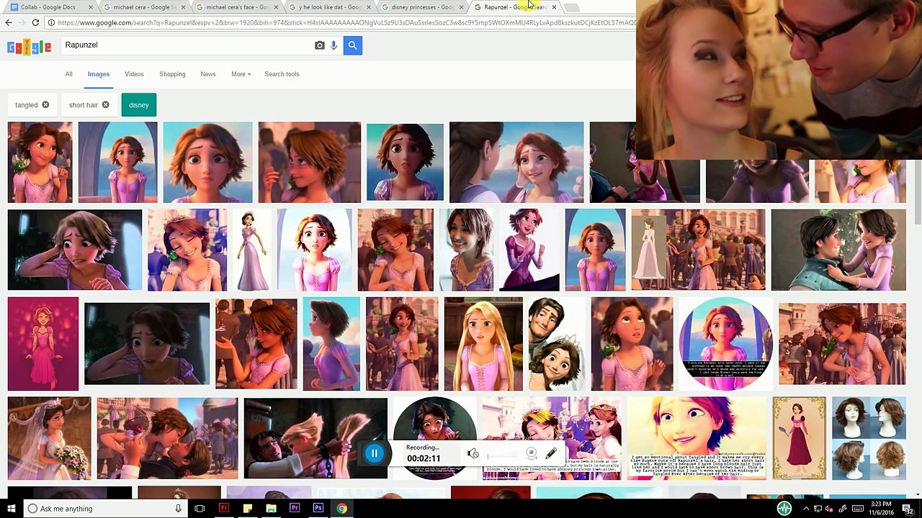Image resolution: width=922 pixels, height=518 pixels.
Task: Click the recorder pencil annotation icon
Action: 551,453
